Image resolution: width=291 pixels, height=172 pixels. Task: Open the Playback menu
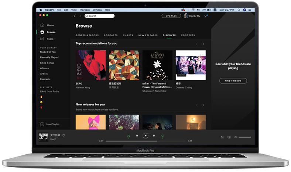[x=85, y=10]
